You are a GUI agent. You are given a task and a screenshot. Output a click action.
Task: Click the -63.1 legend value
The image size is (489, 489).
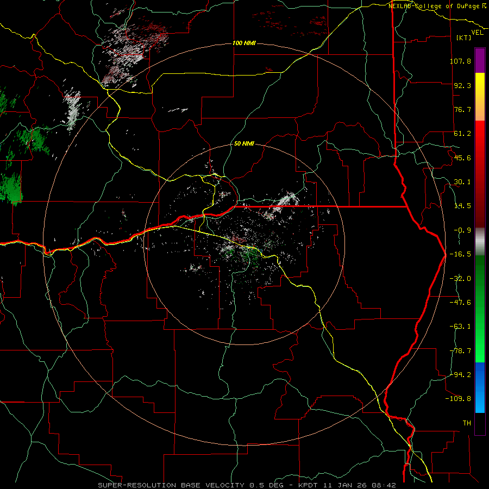460,327
